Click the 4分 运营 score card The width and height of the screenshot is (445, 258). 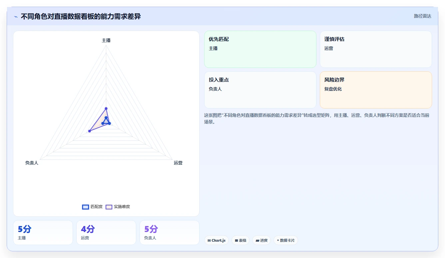click(106, 232)
